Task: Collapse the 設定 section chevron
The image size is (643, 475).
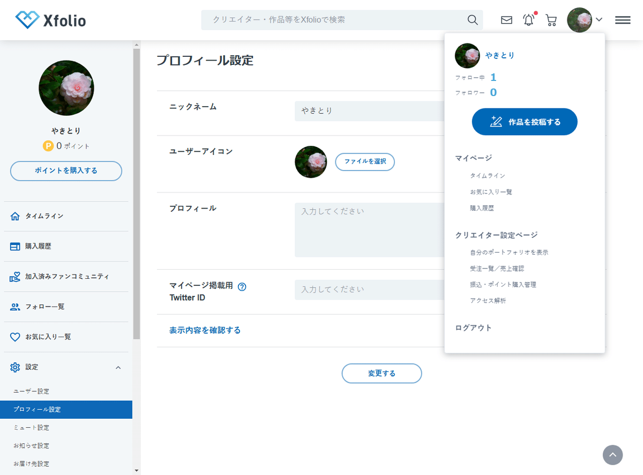Action: coord(119,367)
